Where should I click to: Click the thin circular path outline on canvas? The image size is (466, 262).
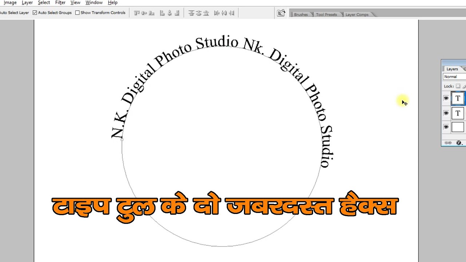click(222, 246)
